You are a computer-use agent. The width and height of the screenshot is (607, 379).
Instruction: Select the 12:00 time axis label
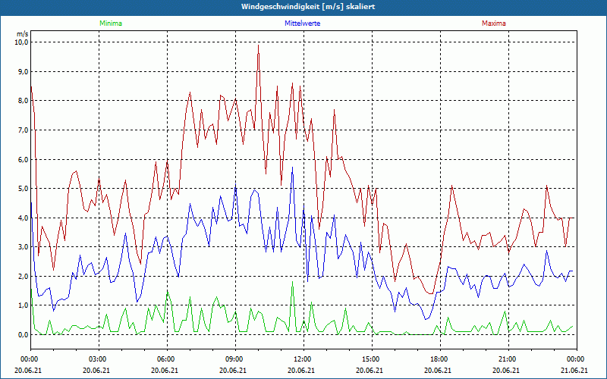302,359
